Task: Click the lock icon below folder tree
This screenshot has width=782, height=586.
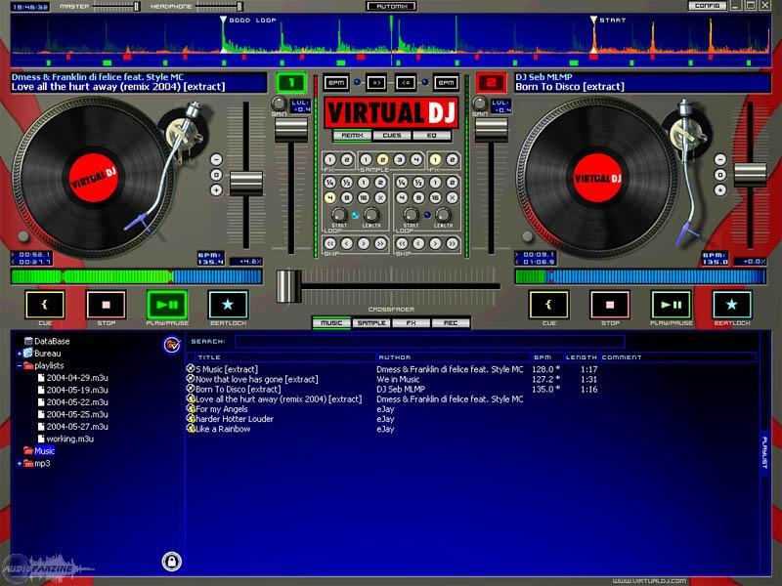Action: pos(172,562)
